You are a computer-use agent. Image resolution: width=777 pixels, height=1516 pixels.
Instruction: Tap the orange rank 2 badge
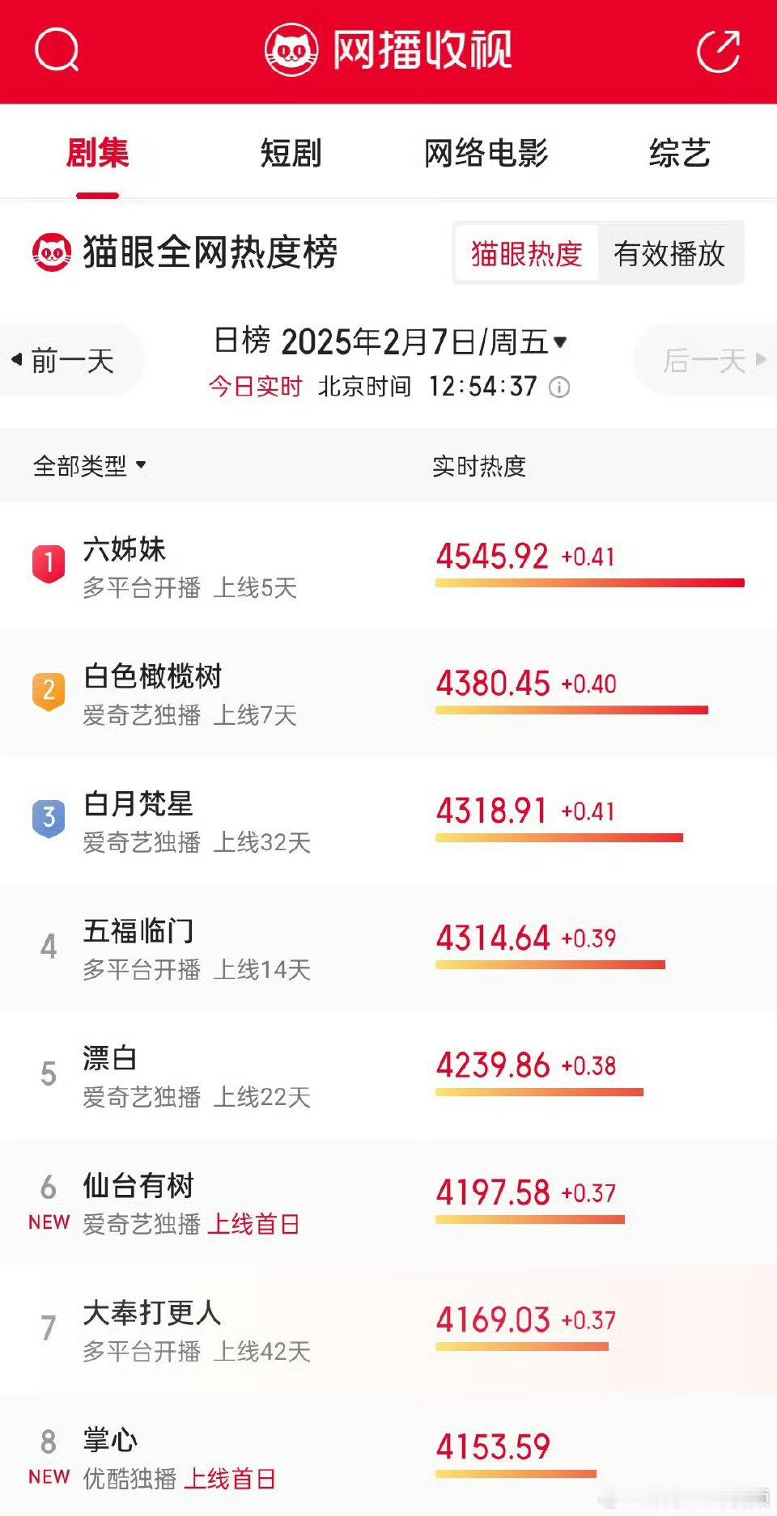click(x=49, y=691)
